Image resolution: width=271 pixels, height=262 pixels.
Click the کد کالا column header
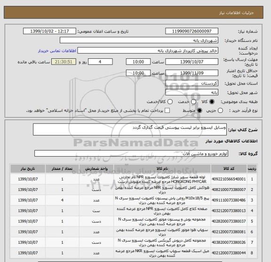point(229,168)
